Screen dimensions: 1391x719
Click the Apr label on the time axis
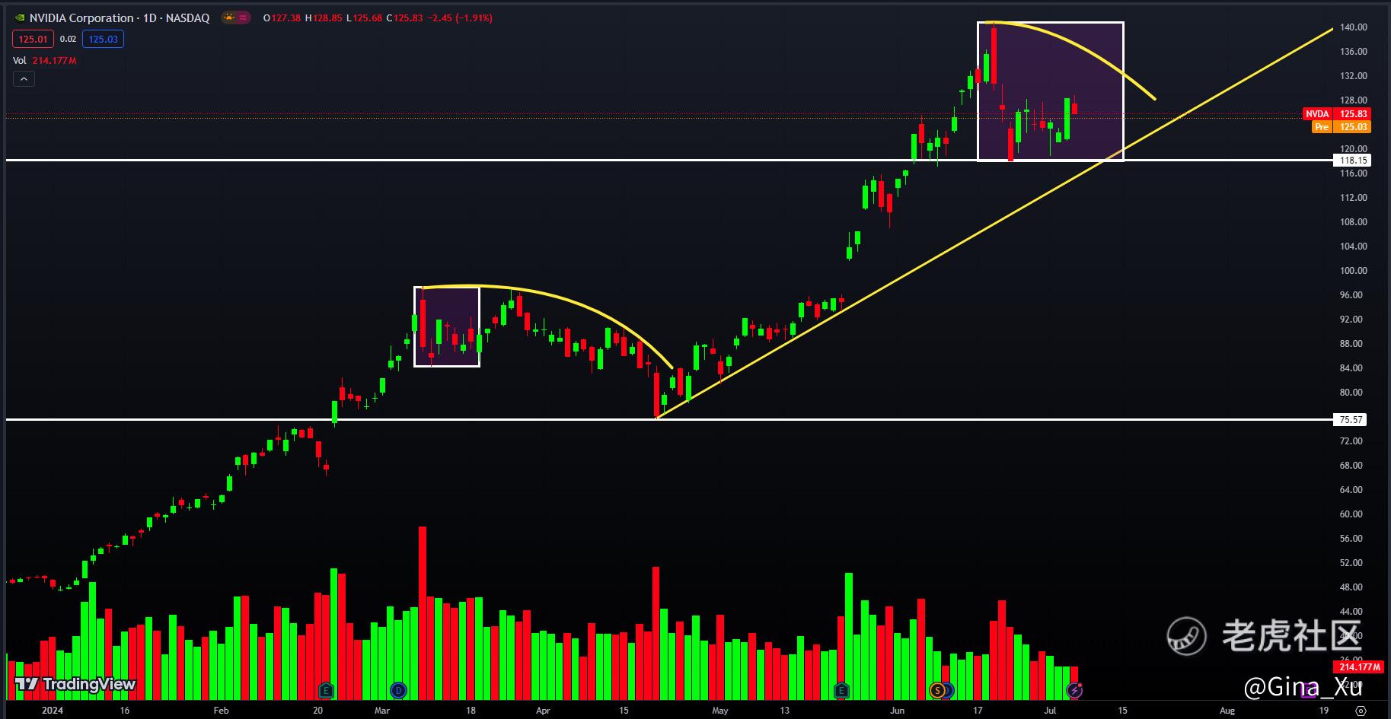(x=543, y=711)
